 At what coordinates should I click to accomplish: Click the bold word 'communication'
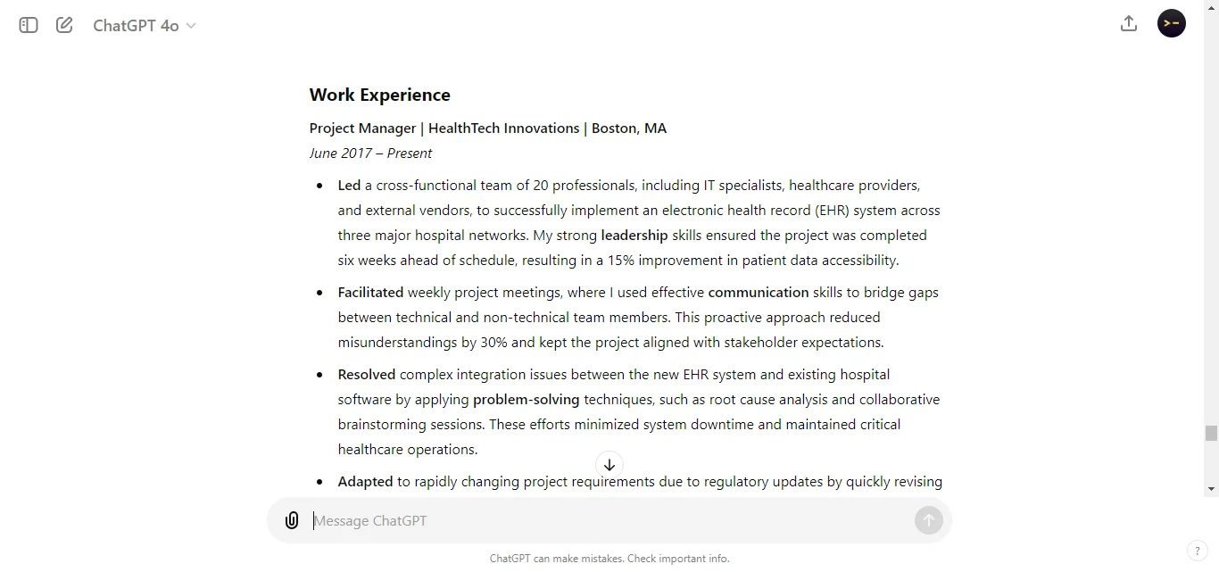tap(759, 293)
